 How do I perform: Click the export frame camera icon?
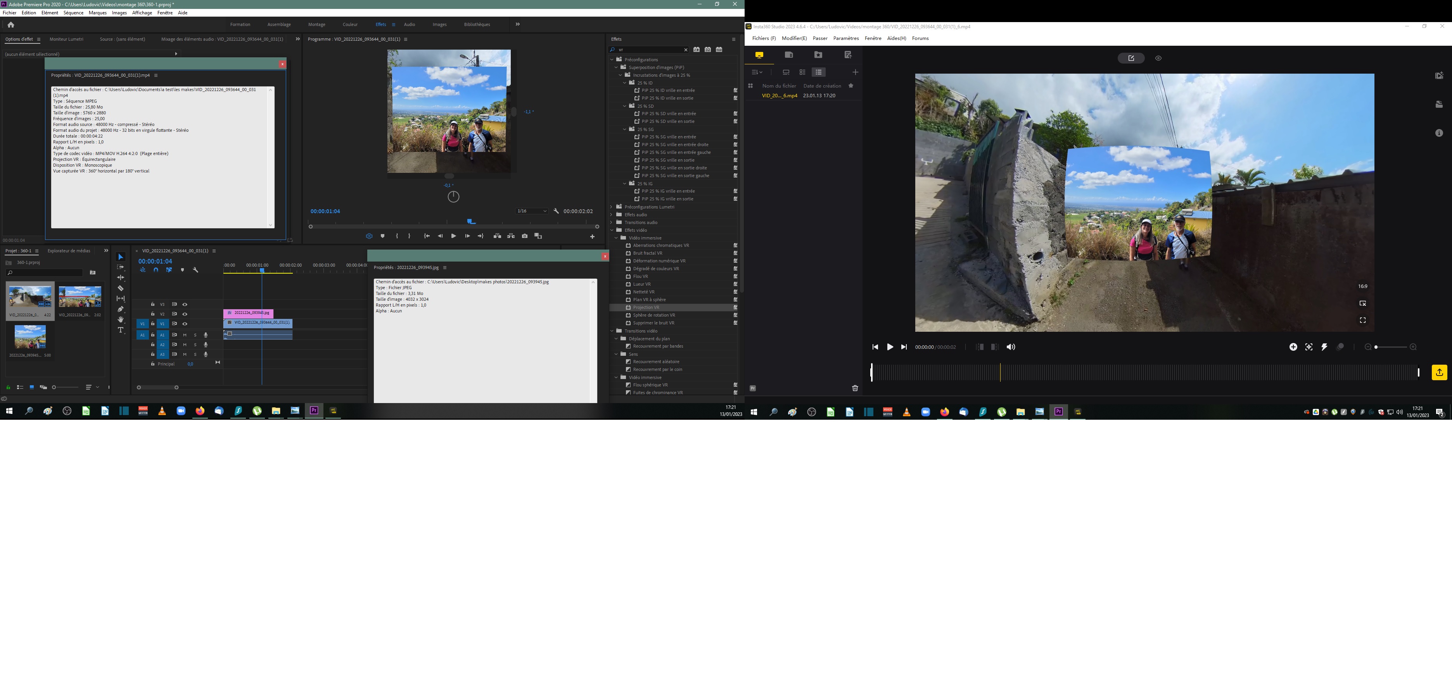point(525,236)
